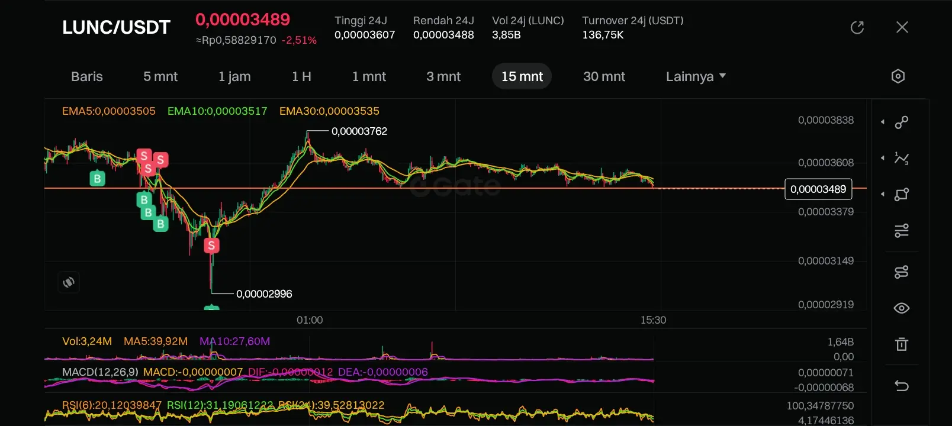Tap the 3,85B 24h volume value
952x426 pixels.
506,35
